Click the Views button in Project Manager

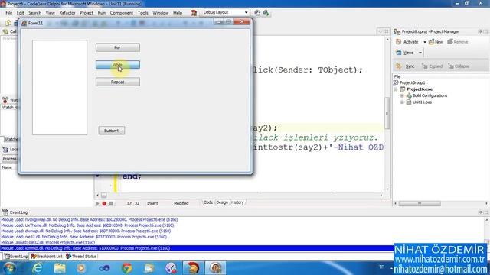(x=405, y=53)
